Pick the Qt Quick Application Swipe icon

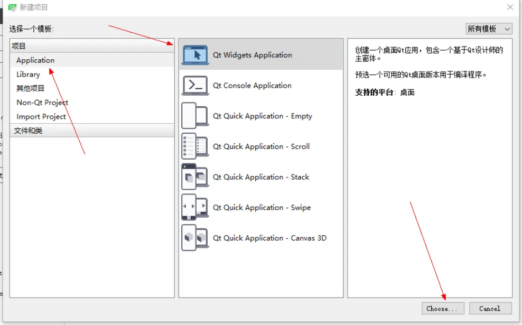[x=195, y=208]
